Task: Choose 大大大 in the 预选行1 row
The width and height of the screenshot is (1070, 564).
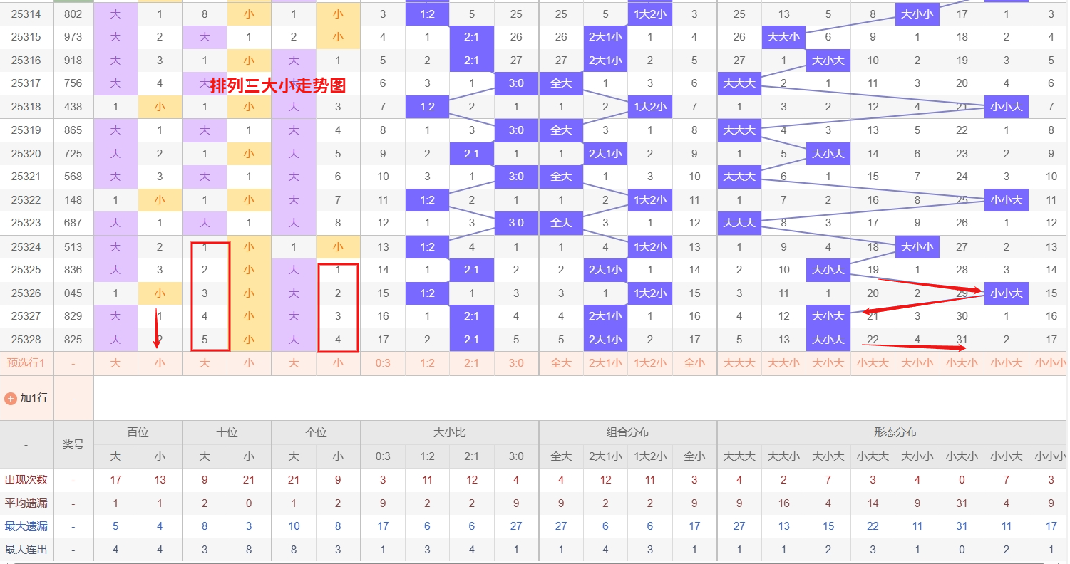Action: [739, 363]
